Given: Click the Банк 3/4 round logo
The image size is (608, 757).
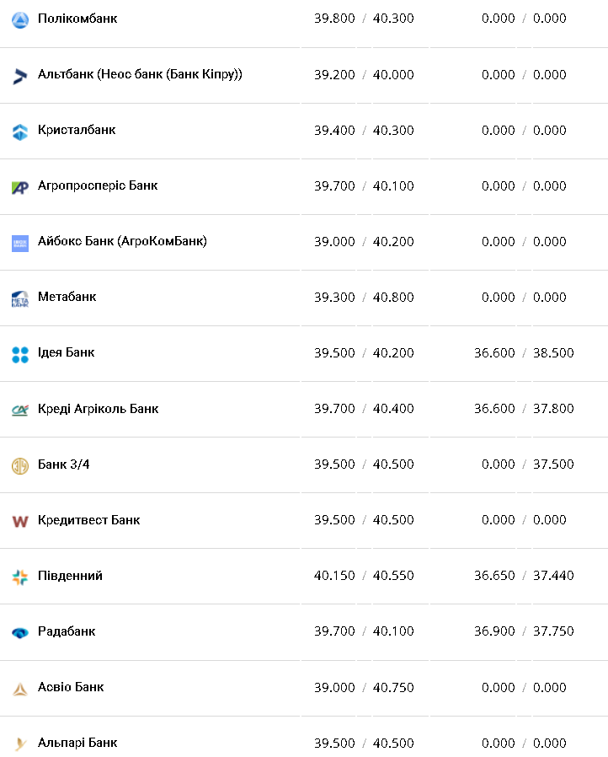Looking at the screenshot, I should (20, 465).
